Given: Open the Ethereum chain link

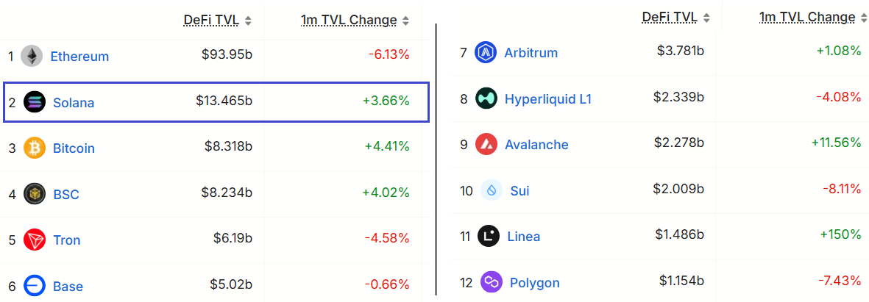Looking at the screenshot, I should 79,57.
